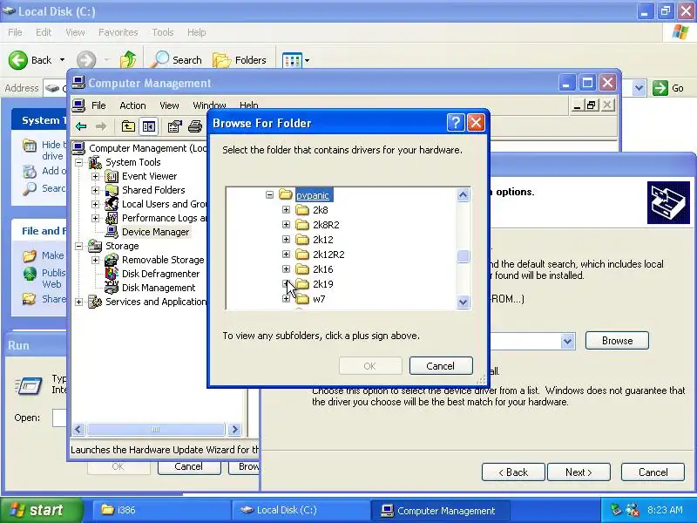Select Removable Storage node
This screenshot has height=523, width=697.
click(x=163, y=260)
